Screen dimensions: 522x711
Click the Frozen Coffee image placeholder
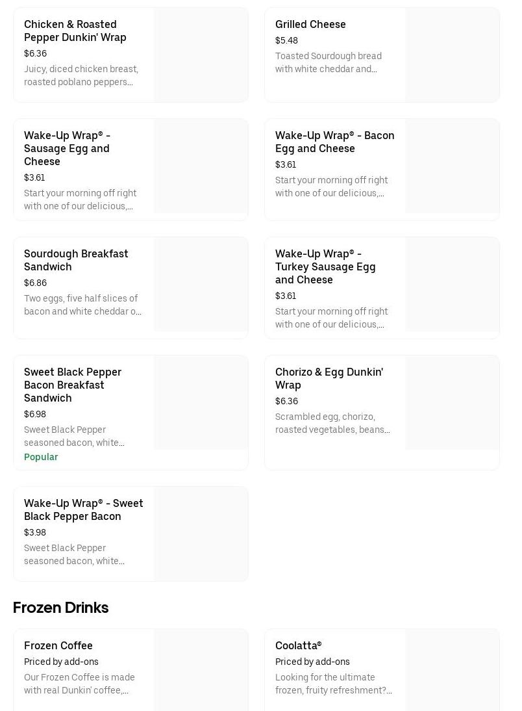(201, 669)
